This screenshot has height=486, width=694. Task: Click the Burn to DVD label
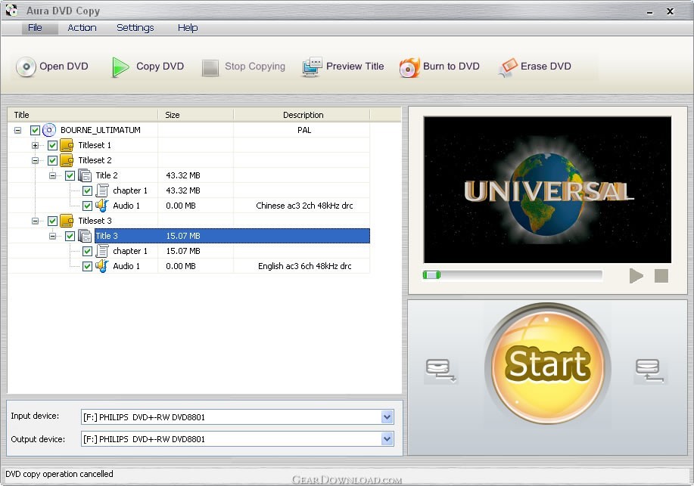coord(451,67)
